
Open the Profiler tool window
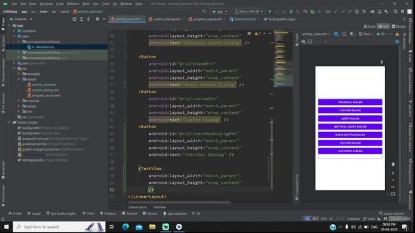coord(15,214)
